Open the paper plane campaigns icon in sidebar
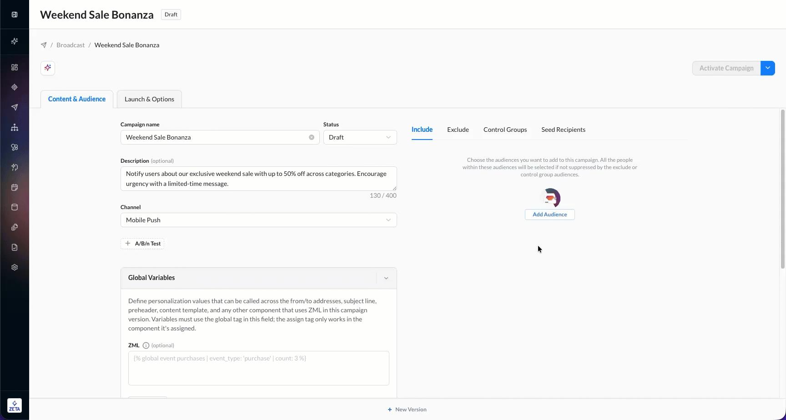Screen dimensions: 786x420 pyautogui.click(x=15, y=107)
